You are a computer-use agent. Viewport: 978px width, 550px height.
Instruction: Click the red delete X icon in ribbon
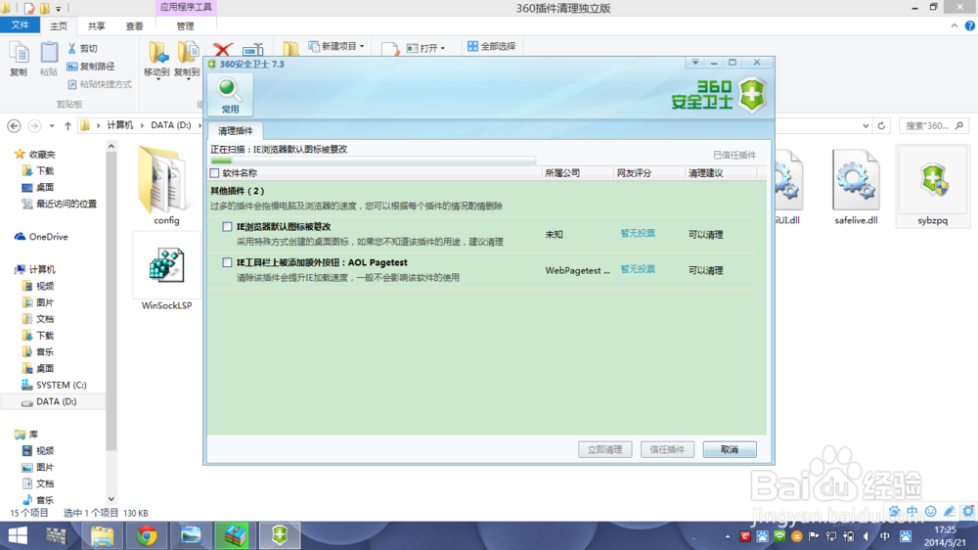(x=222, y=49)
